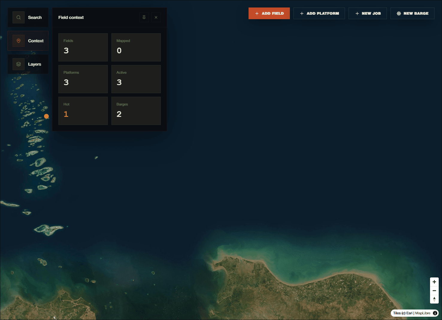Click the gear icon on NEW BARGE button
Image resolution: width=442 pixels, height=320 pixels.
pos(399,13)
